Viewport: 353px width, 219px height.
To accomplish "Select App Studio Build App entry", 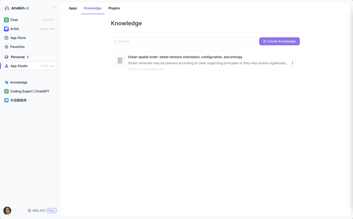I will click(30, 66).
